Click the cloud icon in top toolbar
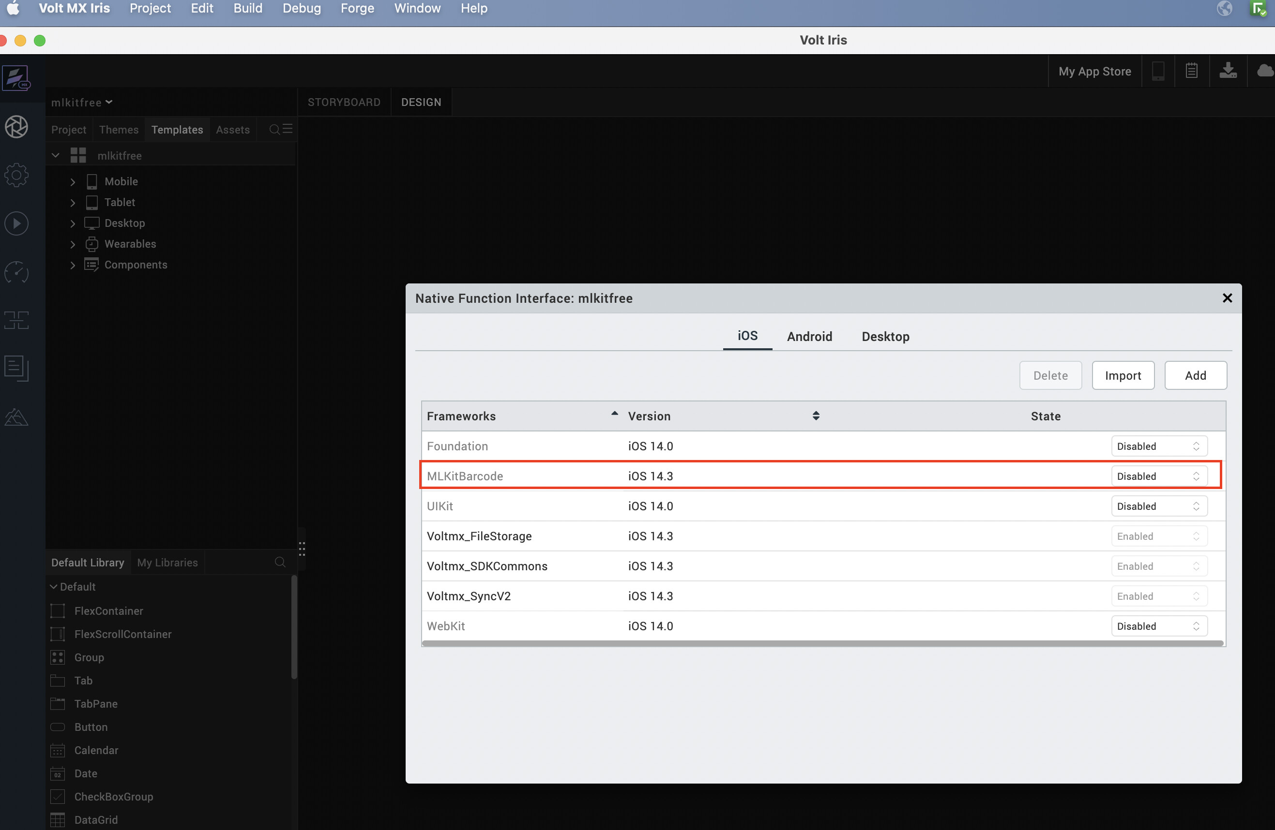Image resolution: width=1275 pixels, height=830 pixels. click(1265, 71)
